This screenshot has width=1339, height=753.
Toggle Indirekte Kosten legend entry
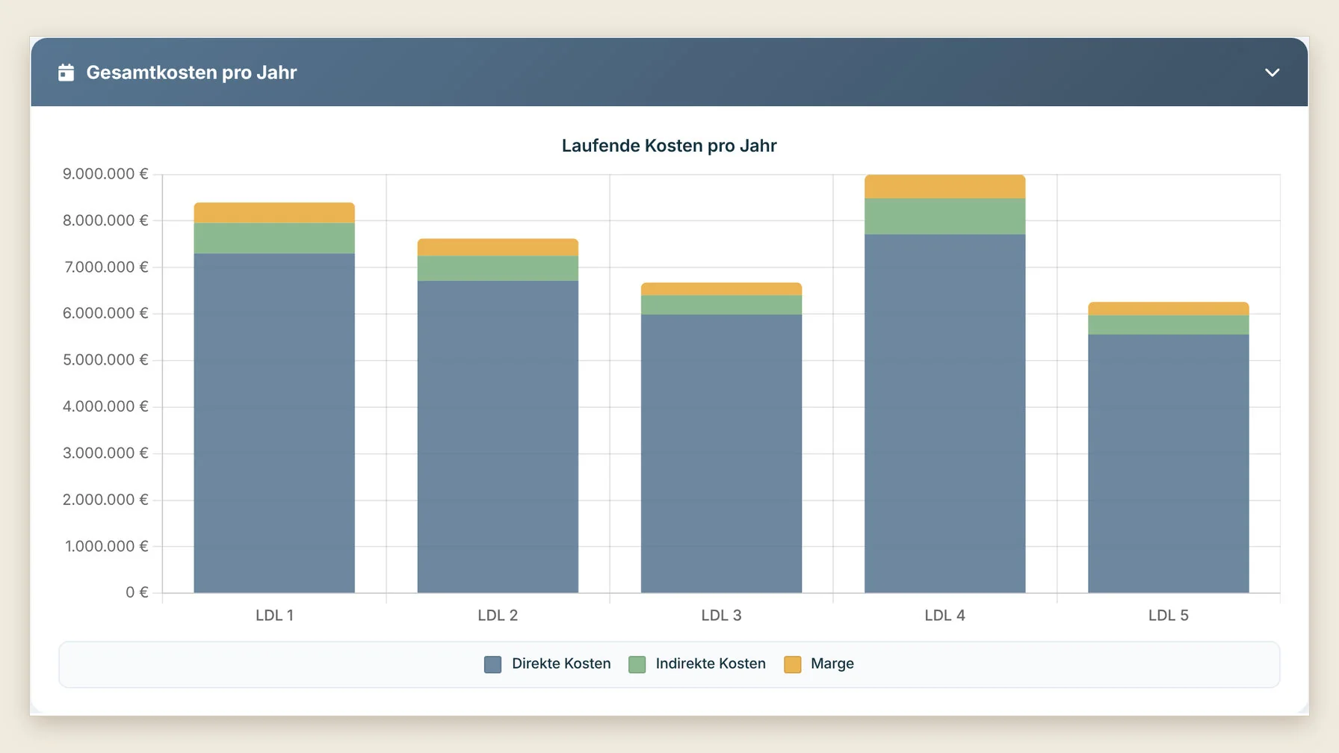pos(697,664)
